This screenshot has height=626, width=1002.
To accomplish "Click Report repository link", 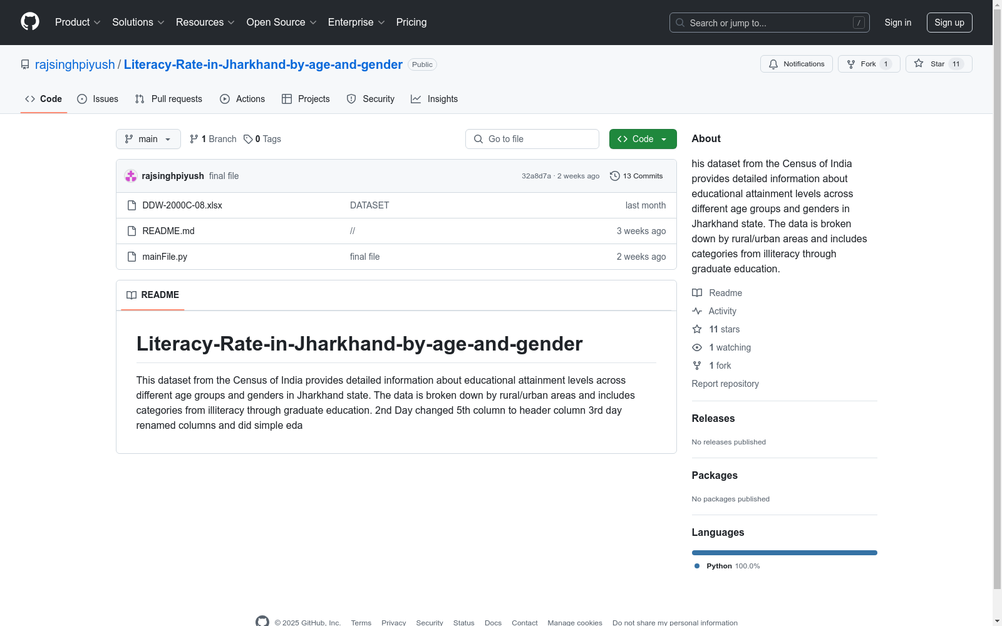I will (725, 384).
